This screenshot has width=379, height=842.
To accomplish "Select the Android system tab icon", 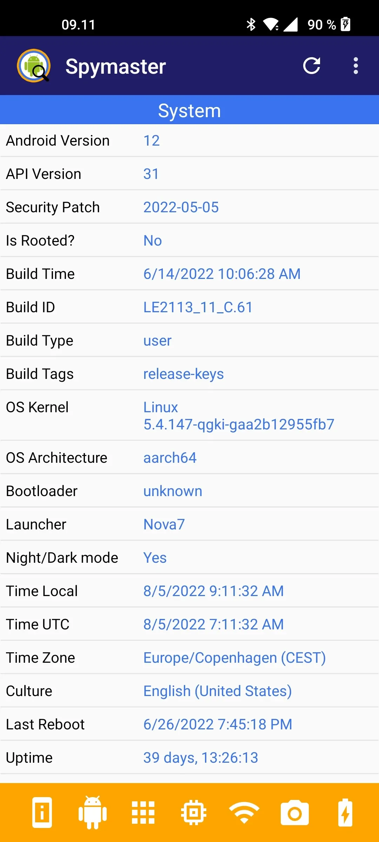I will [x=93, y=813].
